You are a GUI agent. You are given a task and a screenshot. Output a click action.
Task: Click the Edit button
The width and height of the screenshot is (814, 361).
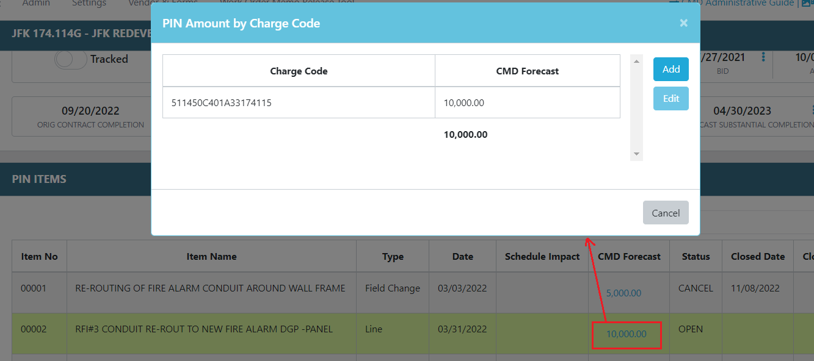click(x=670, y=98)
